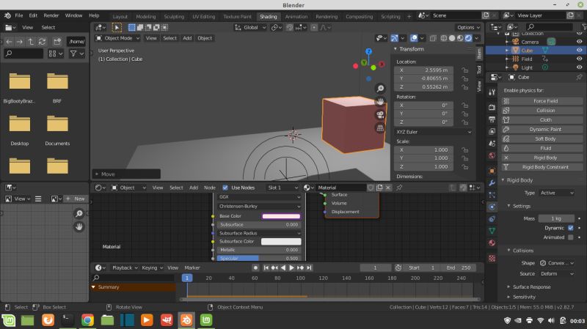This screenshot has width=587, height=329.
Task: Adjust the Specular value slider
Action: coord(259,259)
